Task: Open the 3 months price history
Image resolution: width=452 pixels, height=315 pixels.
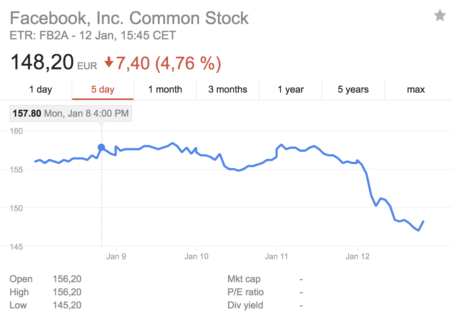Action: tap(227, 89)
